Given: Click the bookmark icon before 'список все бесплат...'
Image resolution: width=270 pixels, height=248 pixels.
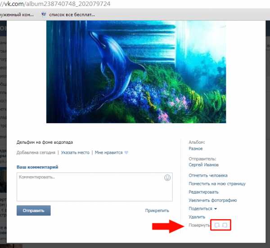Looking at the screenshot, I should tap(44, 15).
